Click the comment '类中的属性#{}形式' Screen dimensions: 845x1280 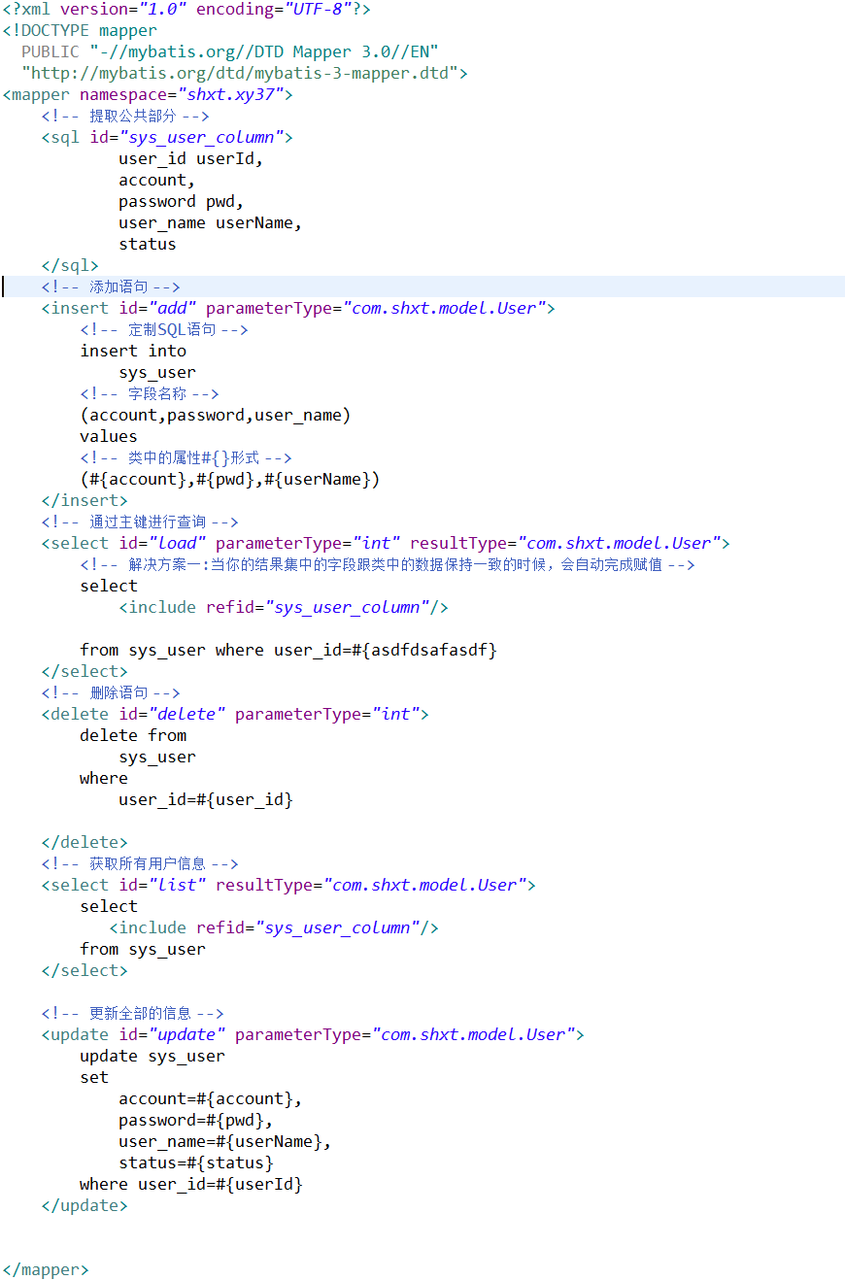[x=186, y=458]
